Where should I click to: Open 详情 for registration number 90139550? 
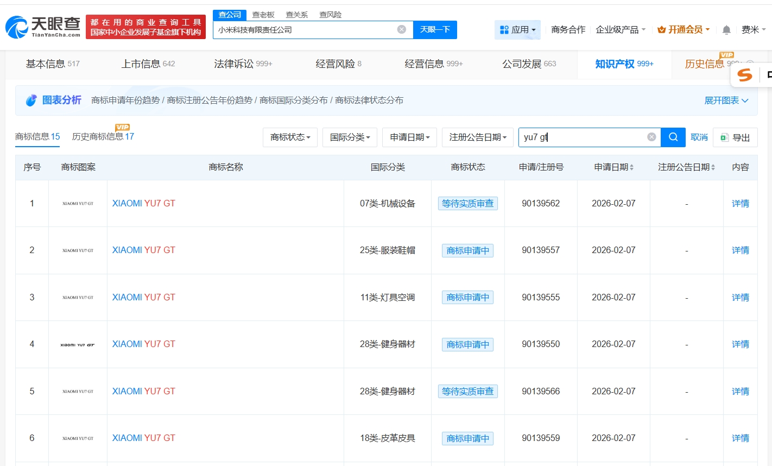[741, 344]
